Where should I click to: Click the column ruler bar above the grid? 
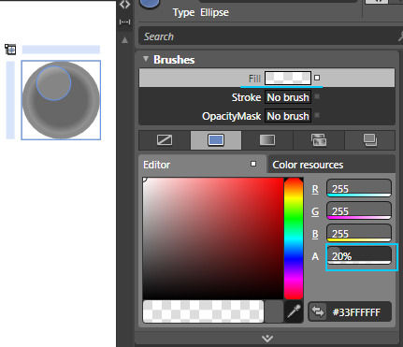[x=61, y=50]
